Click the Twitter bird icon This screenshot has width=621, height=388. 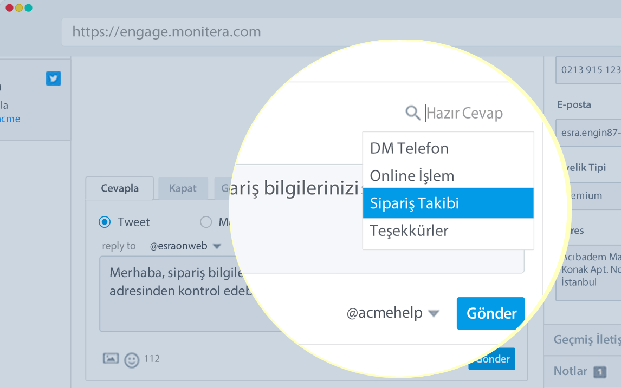click(x=53, y=78)
